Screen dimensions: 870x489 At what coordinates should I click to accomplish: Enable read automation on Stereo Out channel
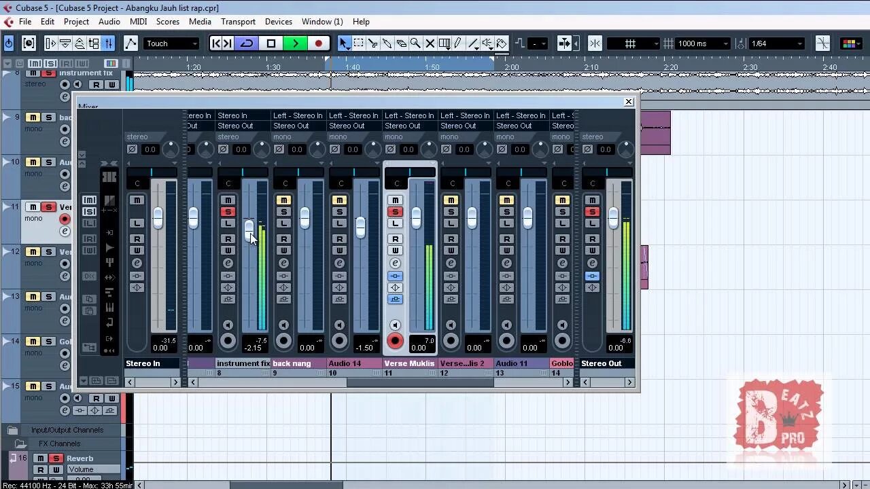(592, 238)
